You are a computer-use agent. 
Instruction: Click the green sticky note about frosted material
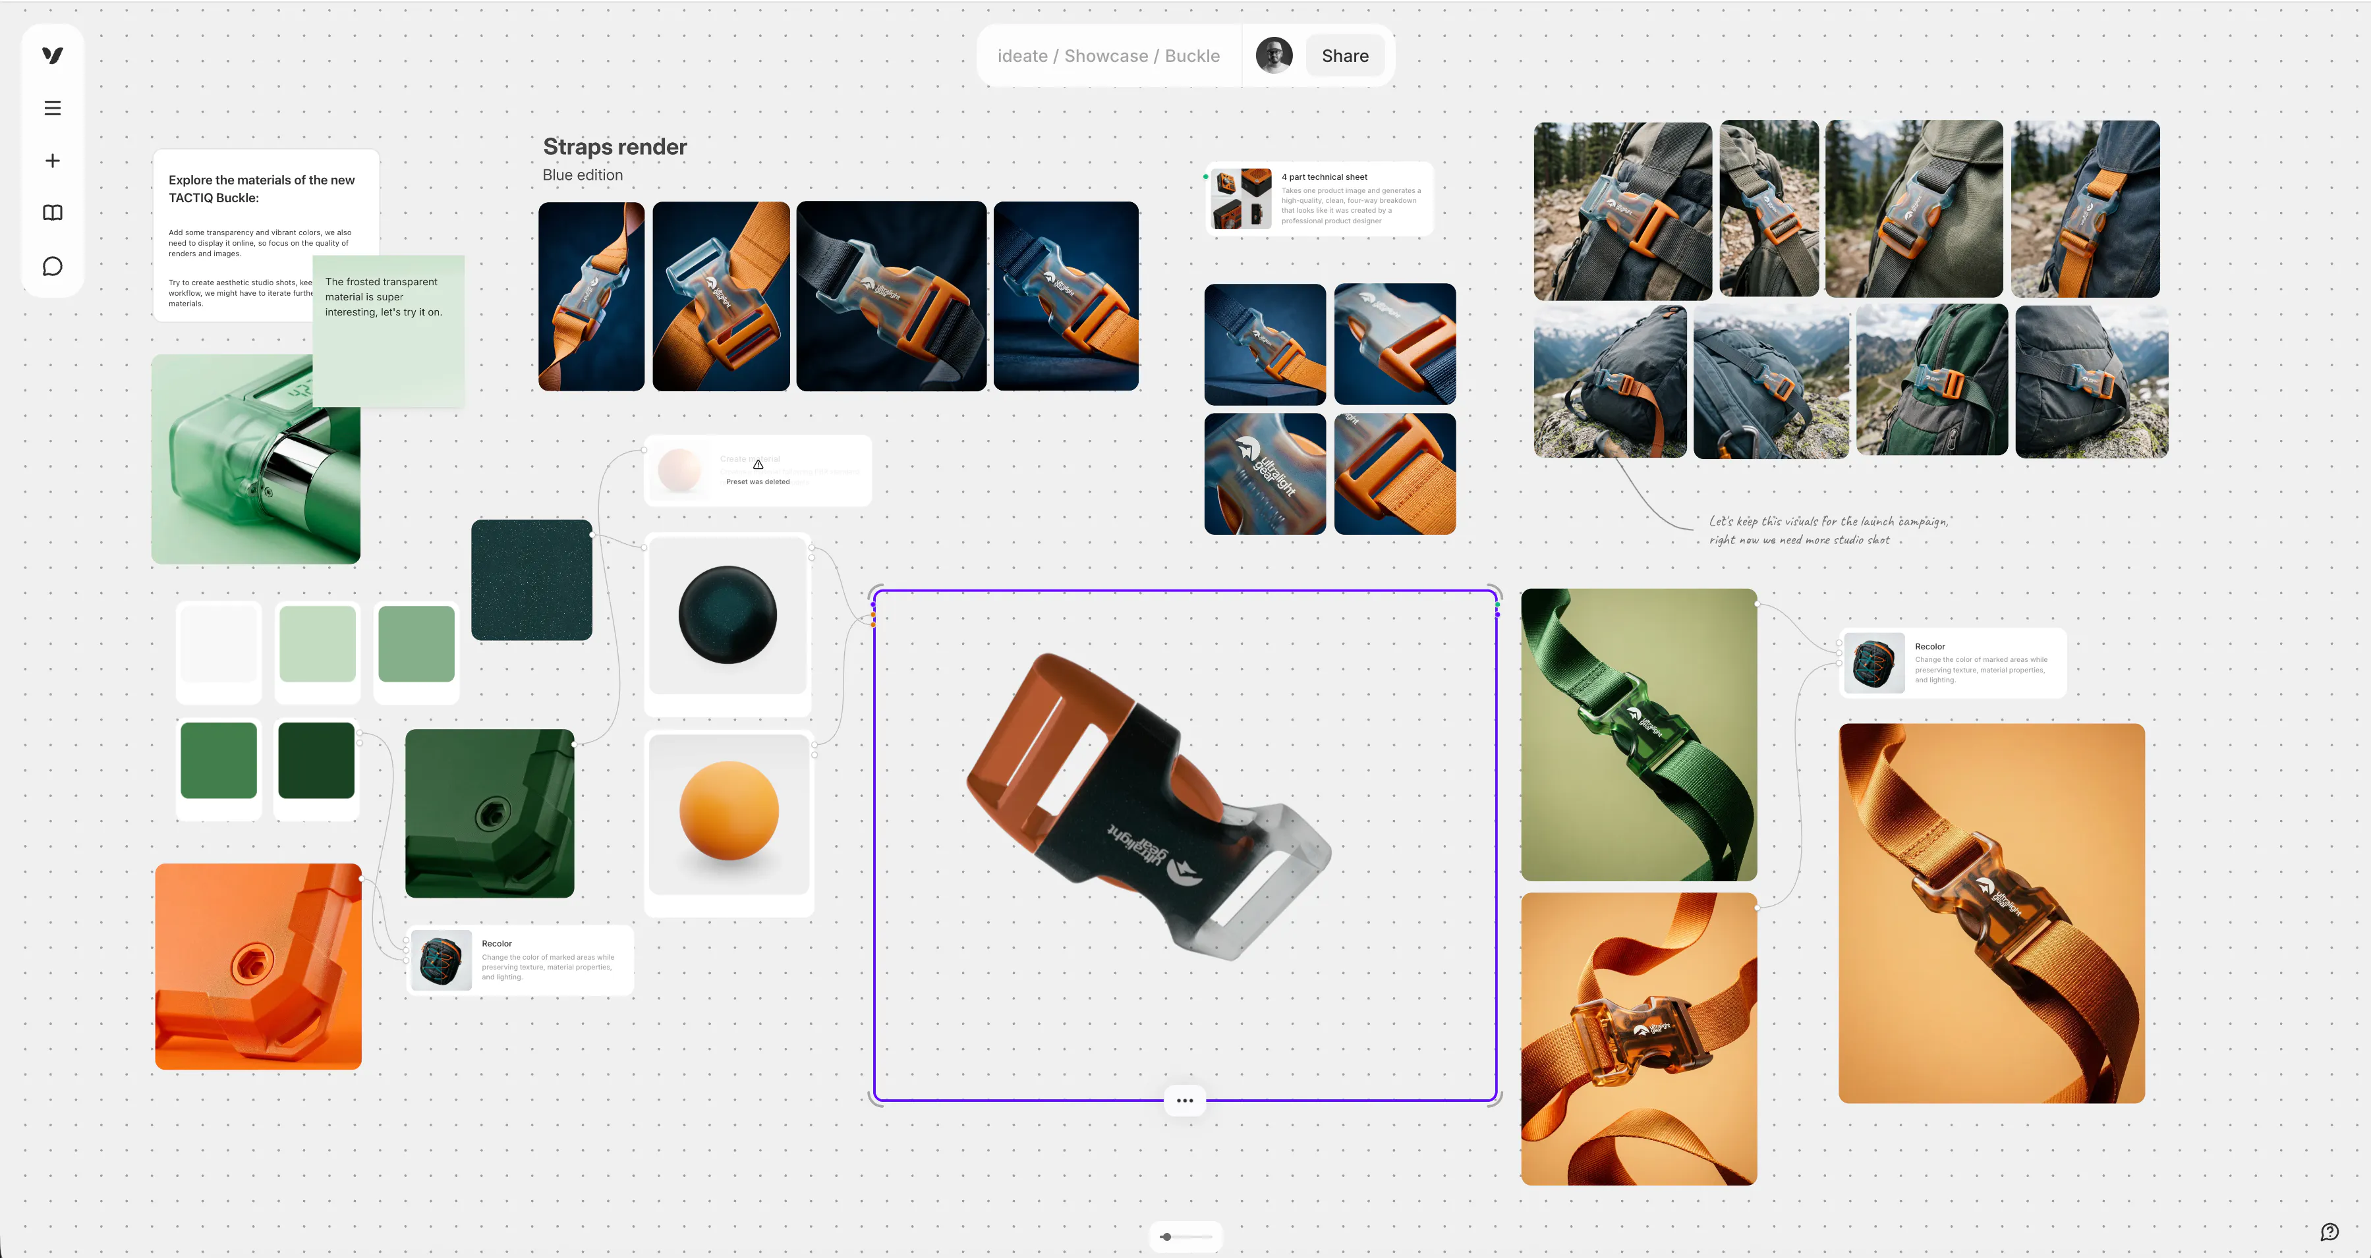pyautogui.click(x=388, y=331)
